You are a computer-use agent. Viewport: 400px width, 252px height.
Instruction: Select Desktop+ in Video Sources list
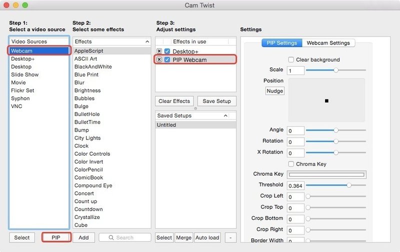click(x=39, y=58)
